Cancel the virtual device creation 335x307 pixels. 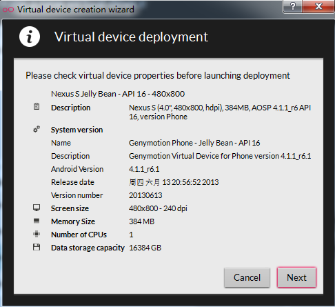coord(247,277)
